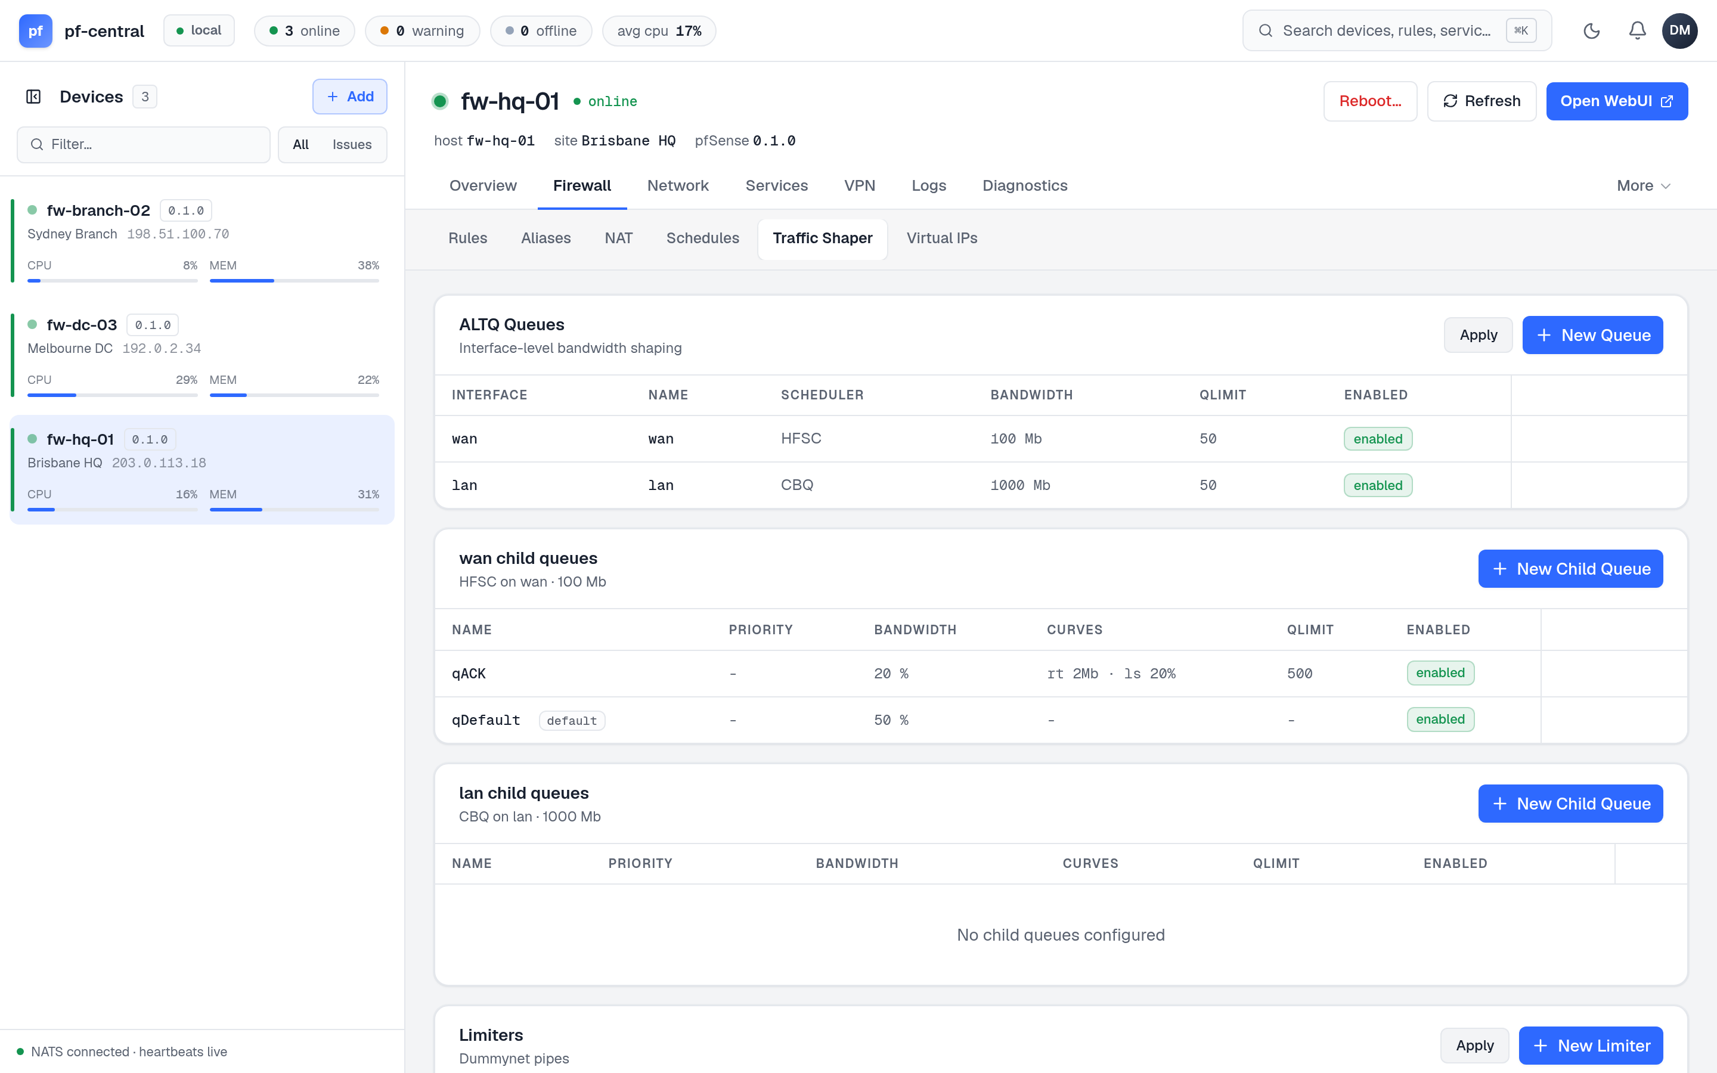
Task: Expand the More tabs dropdown
Action: [x=1643, y=186]
